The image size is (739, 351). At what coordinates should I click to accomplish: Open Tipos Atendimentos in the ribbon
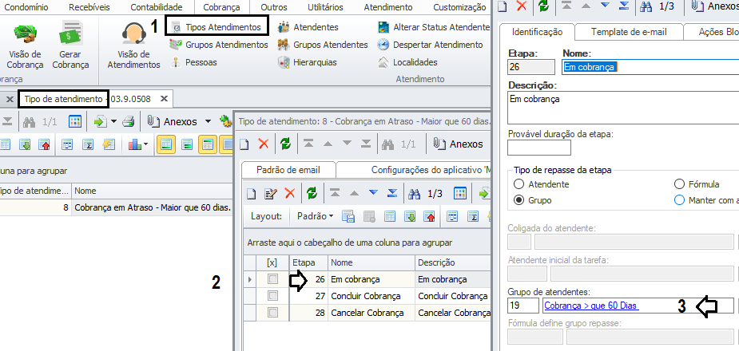[x=217, y=27]
